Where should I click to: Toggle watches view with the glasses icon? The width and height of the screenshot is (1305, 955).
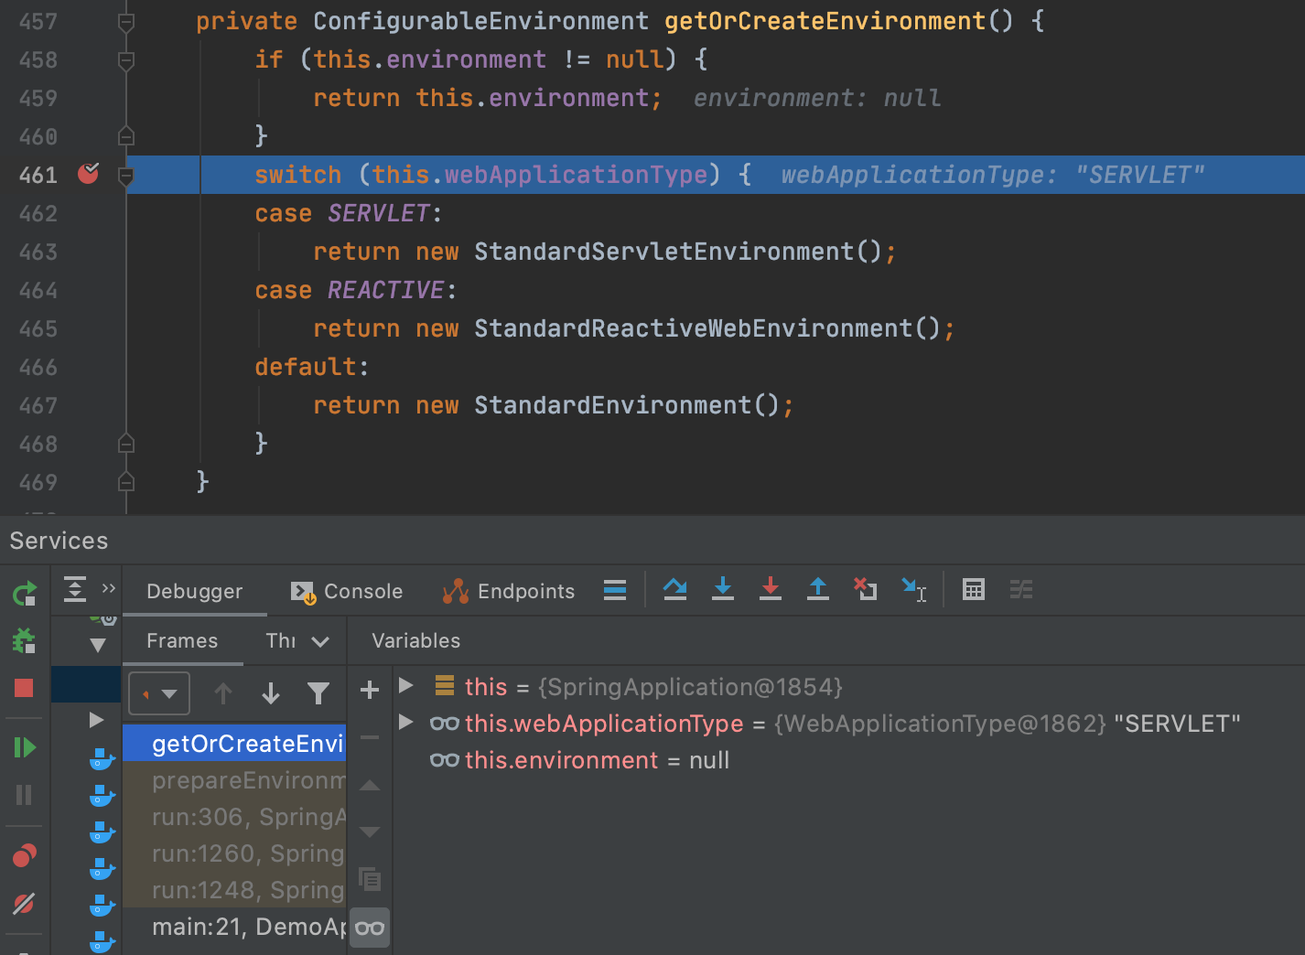pyautogui.click(x=370, y=928)
